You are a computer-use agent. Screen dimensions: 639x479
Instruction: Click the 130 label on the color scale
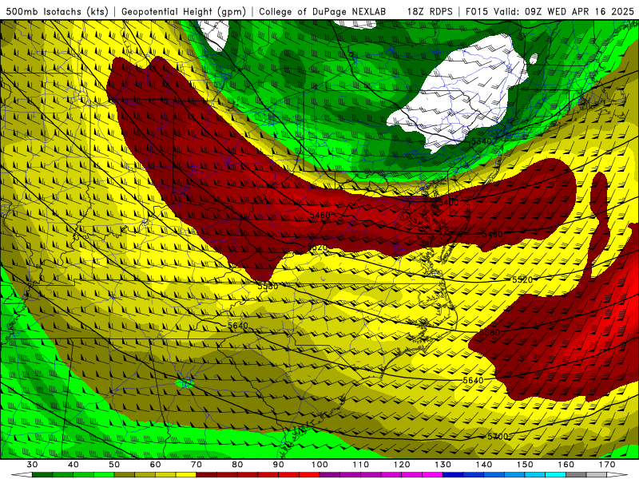tap(443, 465)
